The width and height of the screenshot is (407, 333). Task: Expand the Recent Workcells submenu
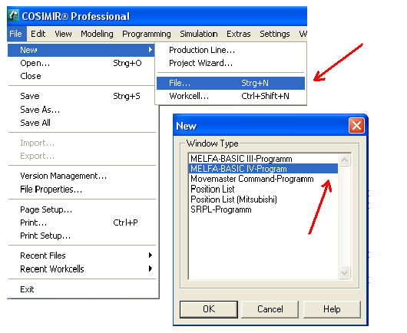pyautogui.click(x=81, y=269)
